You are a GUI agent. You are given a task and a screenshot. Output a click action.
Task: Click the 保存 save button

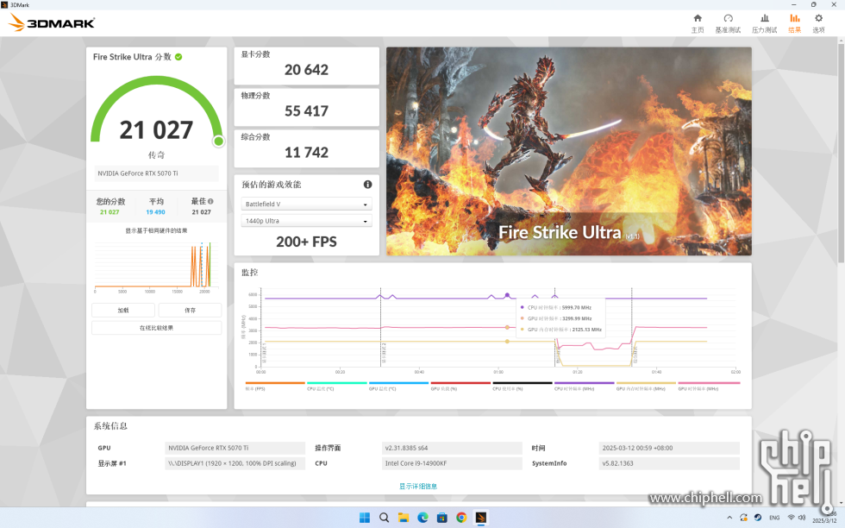tap(190, 310)
